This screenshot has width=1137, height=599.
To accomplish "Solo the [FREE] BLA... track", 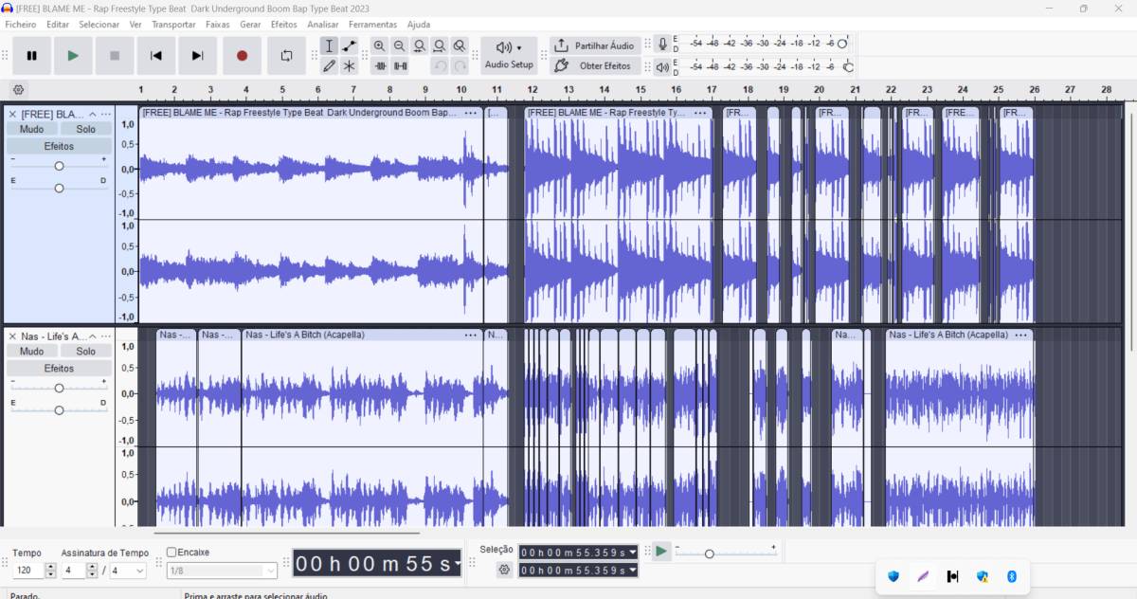I will (86, 129).
